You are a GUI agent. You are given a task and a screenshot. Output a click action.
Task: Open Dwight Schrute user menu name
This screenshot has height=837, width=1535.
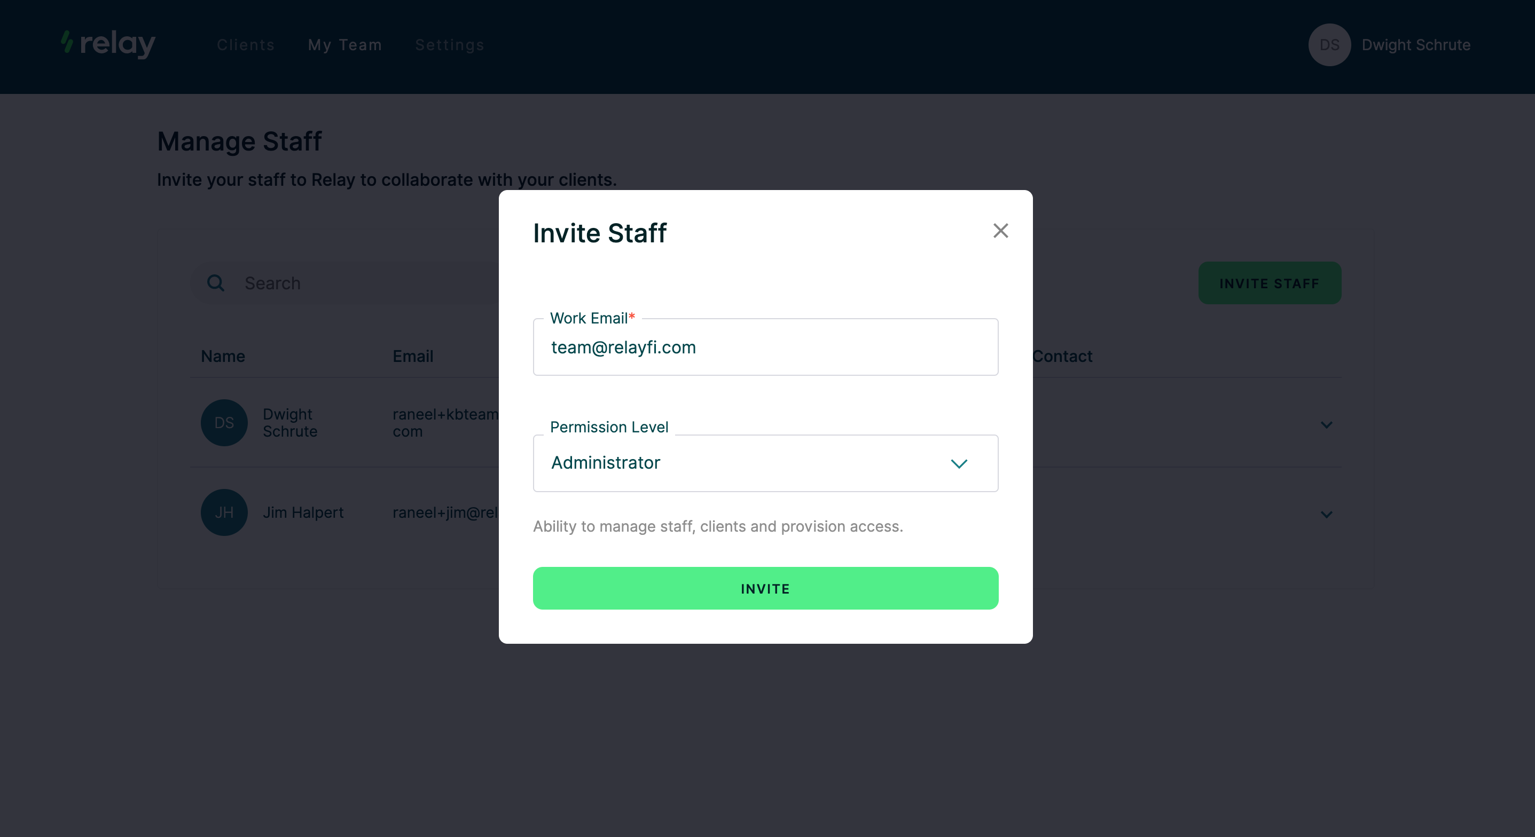tap(1415, 45)
